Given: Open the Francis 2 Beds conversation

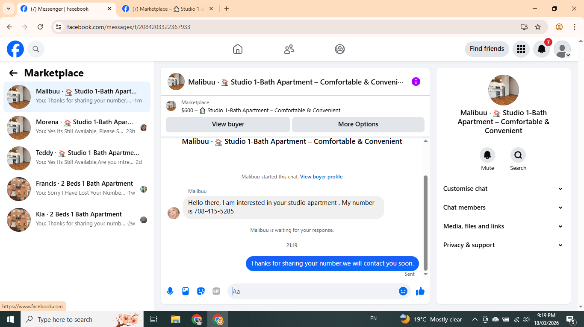Looking at the screenshot, I should pos(77,189).
